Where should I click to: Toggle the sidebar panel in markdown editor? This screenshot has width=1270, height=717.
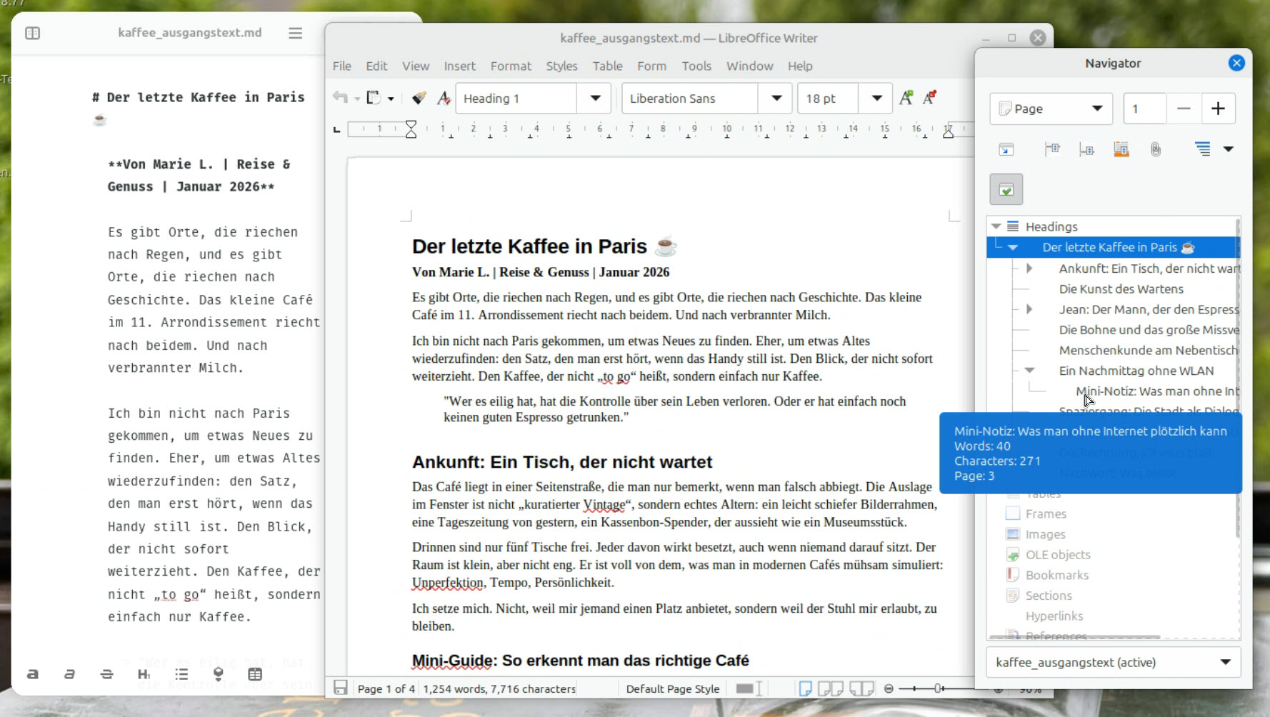33,33
